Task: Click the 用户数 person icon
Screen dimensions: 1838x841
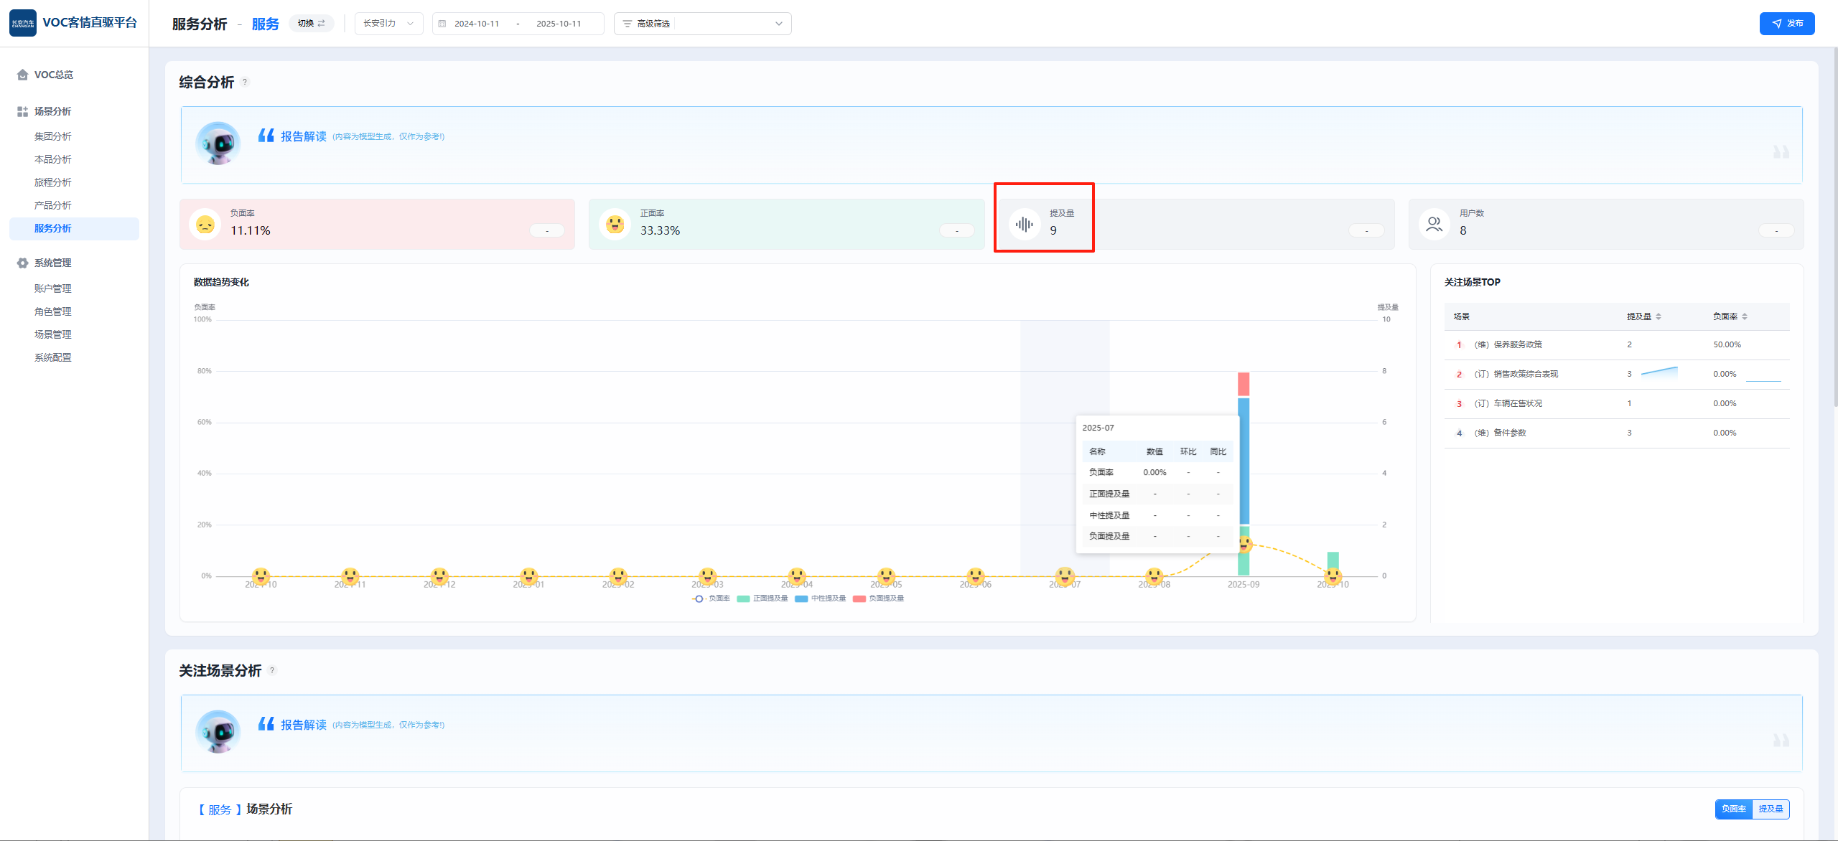Action: pos(1434,225)
